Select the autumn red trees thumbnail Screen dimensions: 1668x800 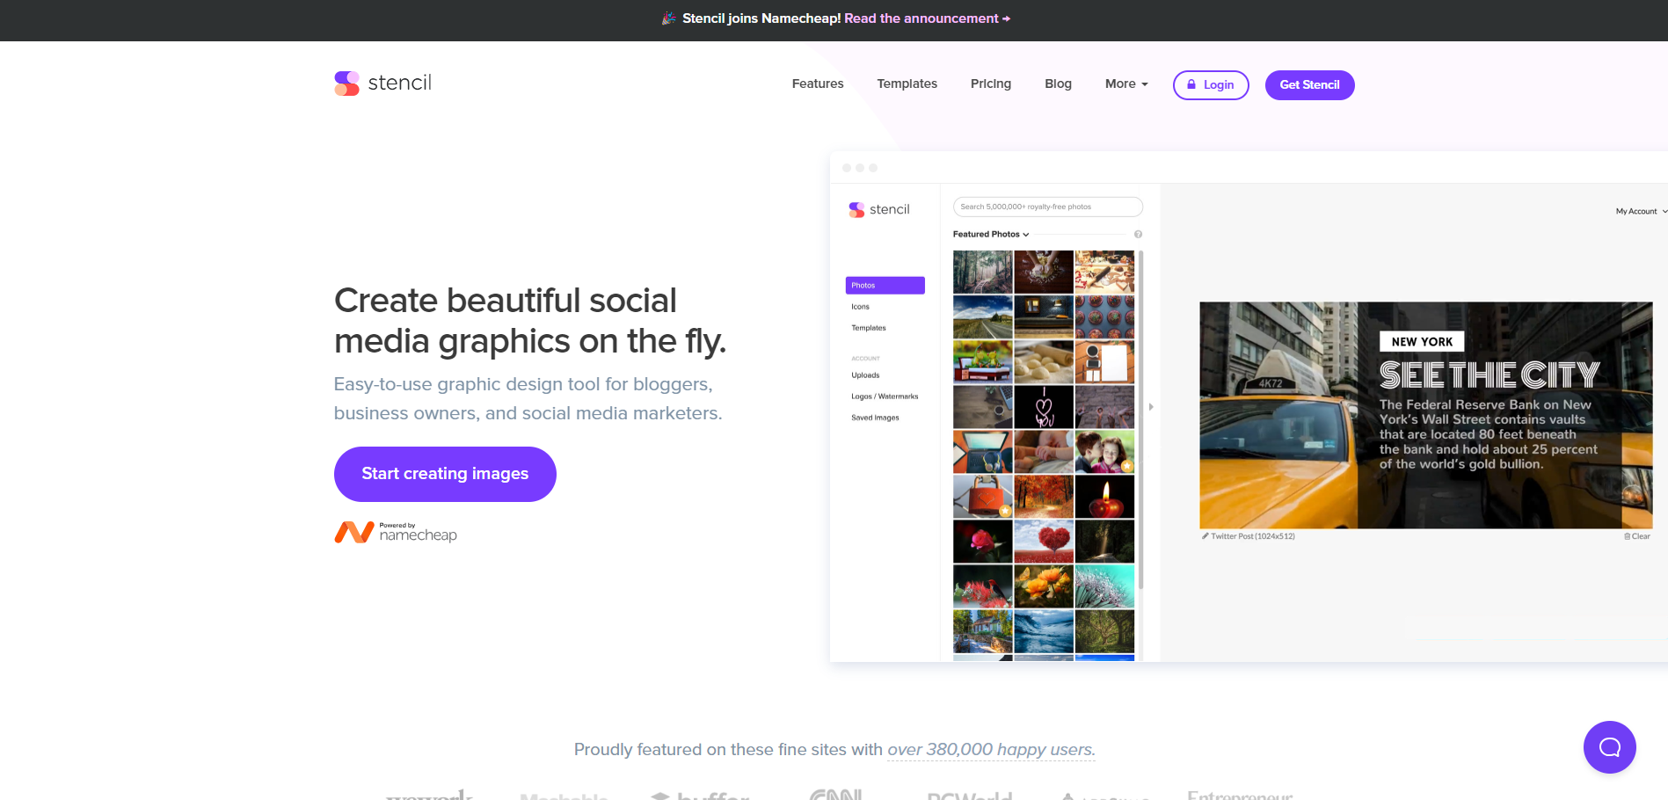(x=1044, y=497)
